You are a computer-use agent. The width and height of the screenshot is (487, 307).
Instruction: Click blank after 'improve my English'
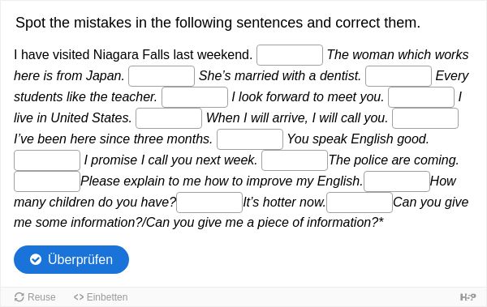(x=397, y=181)
